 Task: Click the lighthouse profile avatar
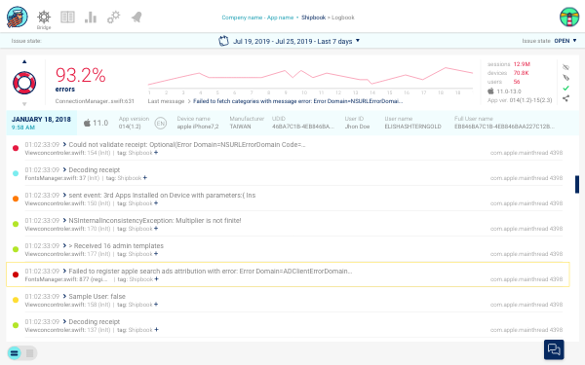click(569, 17)
